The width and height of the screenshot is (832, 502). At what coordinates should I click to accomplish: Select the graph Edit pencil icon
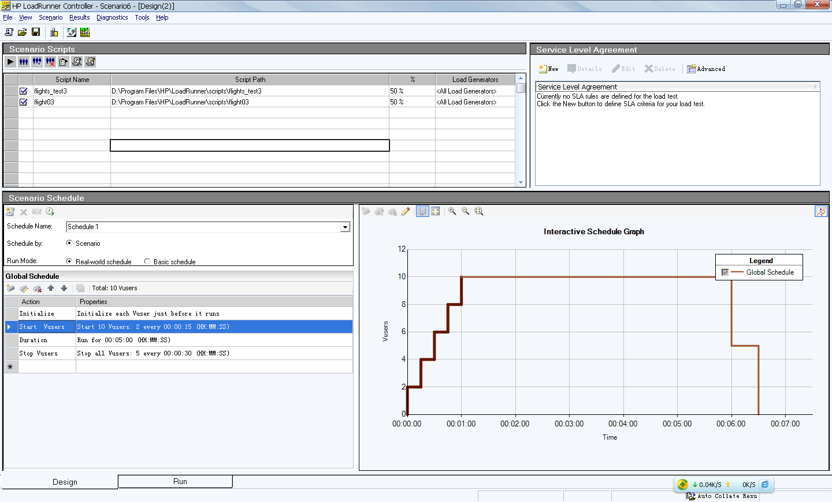pos(406,211)
